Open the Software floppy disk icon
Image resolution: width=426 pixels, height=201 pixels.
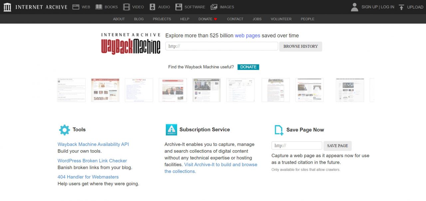(x=179, y=7)
